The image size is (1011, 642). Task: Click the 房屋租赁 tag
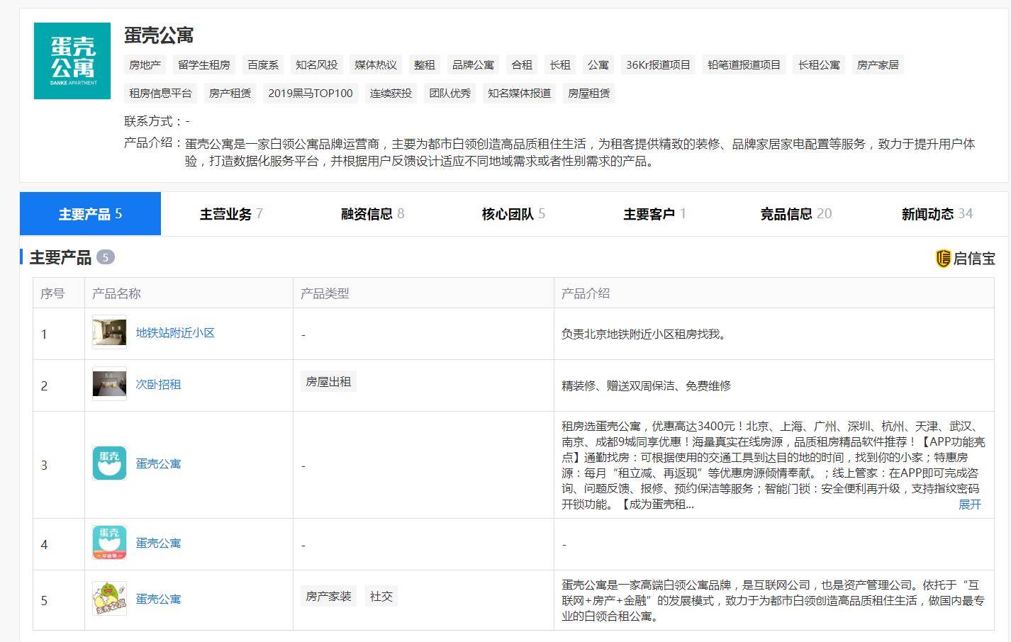(589, 93)
